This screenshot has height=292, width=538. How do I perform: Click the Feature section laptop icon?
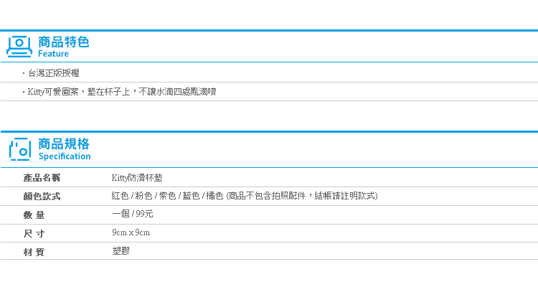tap(19, 47)
